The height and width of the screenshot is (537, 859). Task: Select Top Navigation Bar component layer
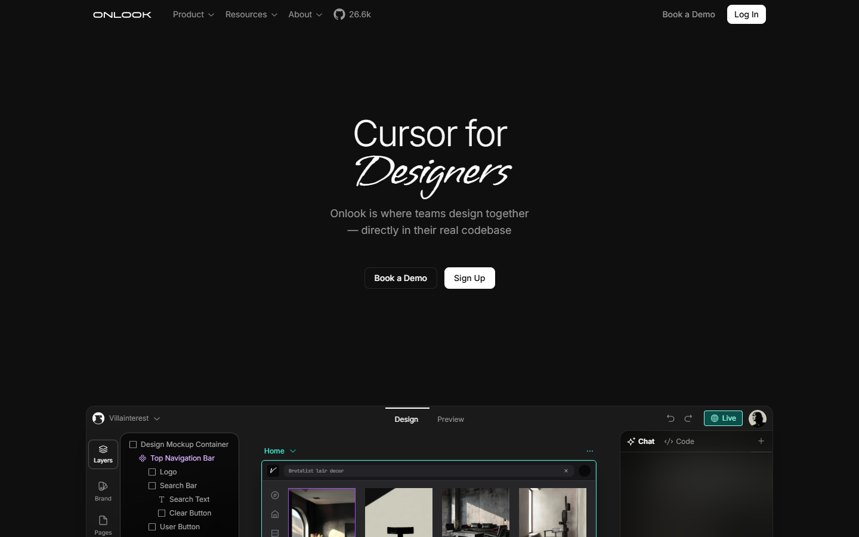177,458
